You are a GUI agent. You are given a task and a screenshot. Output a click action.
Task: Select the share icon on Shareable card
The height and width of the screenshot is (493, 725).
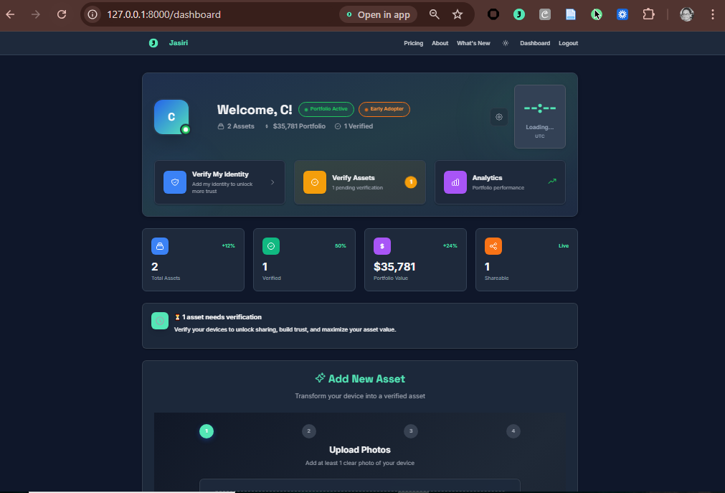coord(493,245)
